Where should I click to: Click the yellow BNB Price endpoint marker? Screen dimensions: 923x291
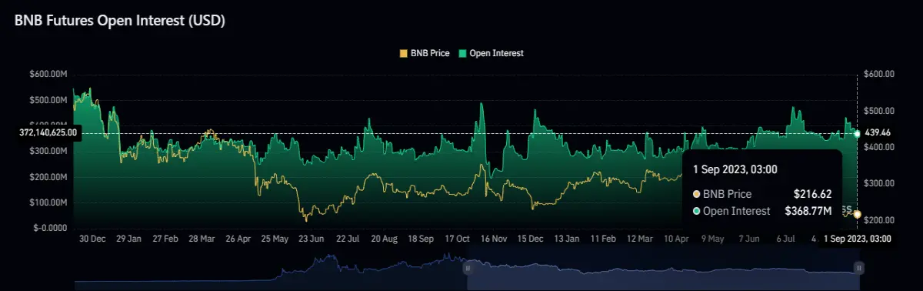click(x=858, y=214)
